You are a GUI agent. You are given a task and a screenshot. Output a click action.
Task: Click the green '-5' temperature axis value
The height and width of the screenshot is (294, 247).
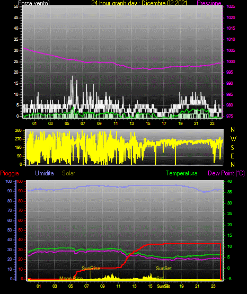(229, 279)
